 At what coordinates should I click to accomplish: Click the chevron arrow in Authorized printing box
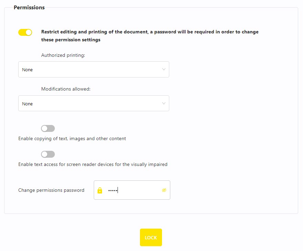point(164,70)
